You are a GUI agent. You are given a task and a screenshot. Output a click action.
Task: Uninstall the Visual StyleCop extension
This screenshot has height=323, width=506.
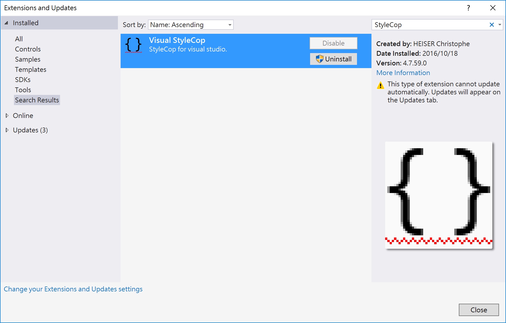tap(333, 59)
